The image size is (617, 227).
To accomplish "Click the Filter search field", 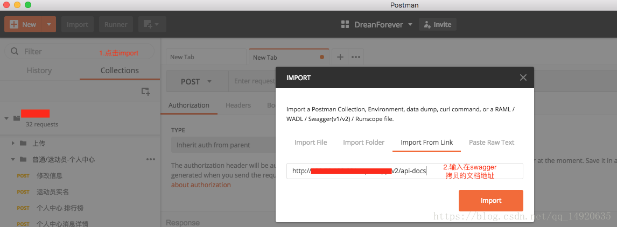I will point(80,52).
